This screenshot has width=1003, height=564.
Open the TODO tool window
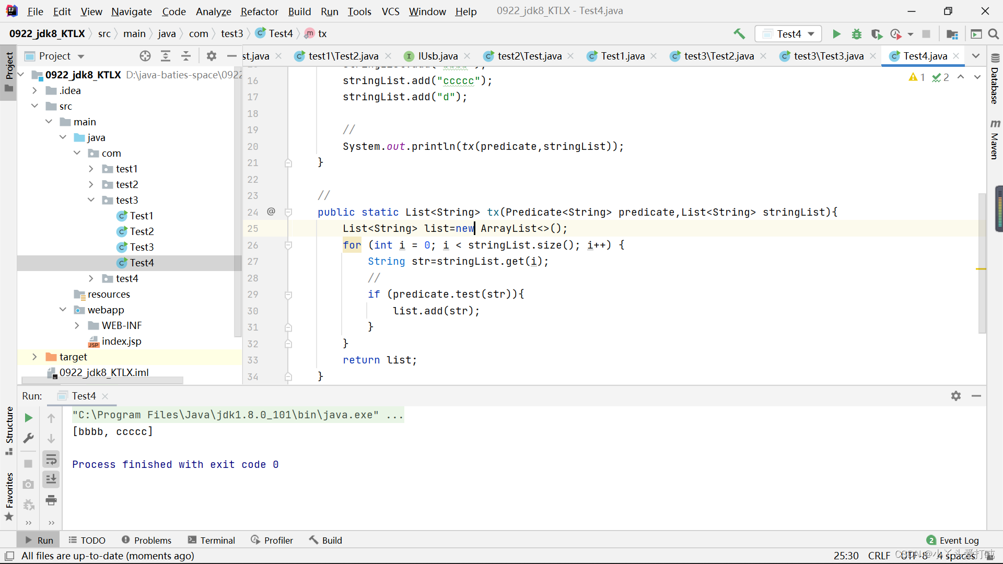click(87, 540)
